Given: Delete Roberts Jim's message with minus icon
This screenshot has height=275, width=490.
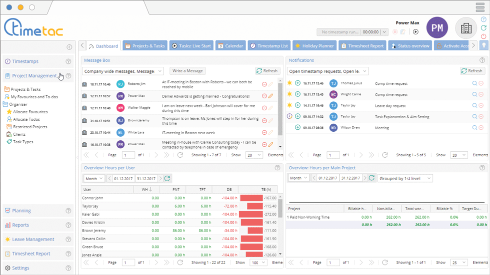Looking at the screenshot, I should [264, 84].
